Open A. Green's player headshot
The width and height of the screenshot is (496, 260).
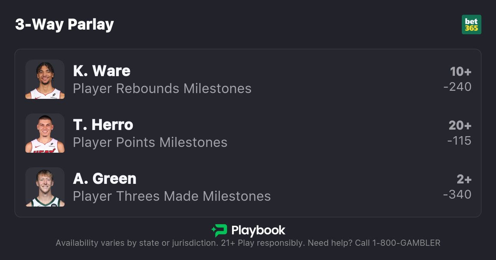point(45,187)
